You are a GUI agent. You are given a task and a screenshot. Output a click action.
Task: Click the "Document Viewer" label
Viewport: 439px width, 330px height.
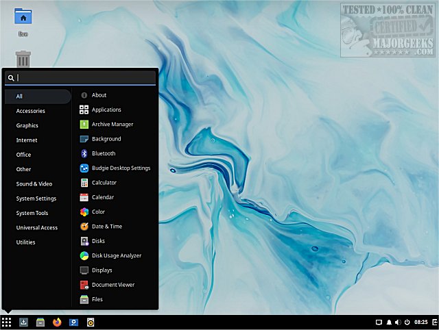tap(113, 285)
